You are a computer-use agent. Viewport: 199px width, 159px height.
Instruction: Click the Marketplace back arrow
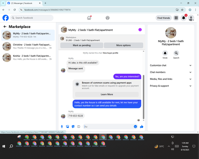5,27
